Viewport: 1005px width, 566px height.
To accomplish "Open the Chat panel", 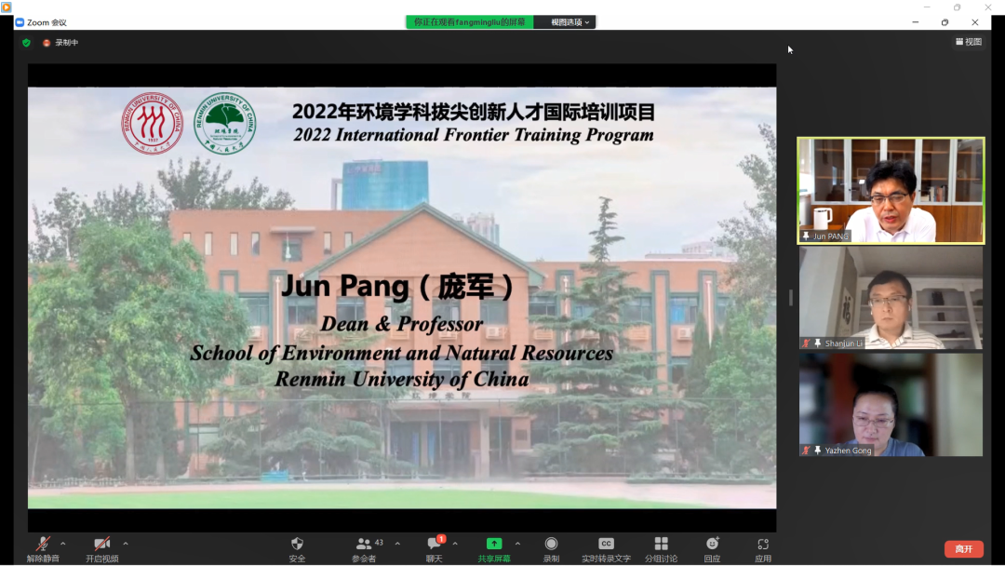I will 434,545.
